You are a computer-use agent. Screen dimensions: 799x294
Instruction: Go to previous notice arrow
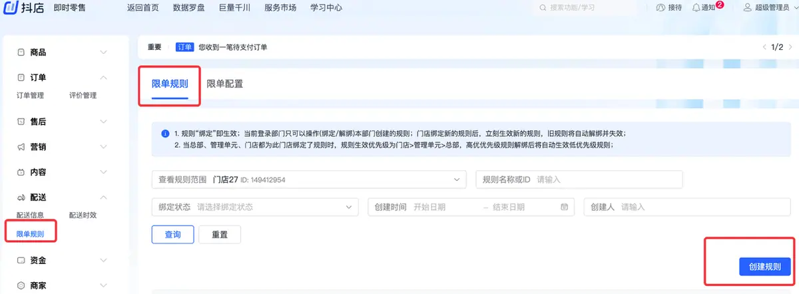pyautogui.click(x=764, y=47)
